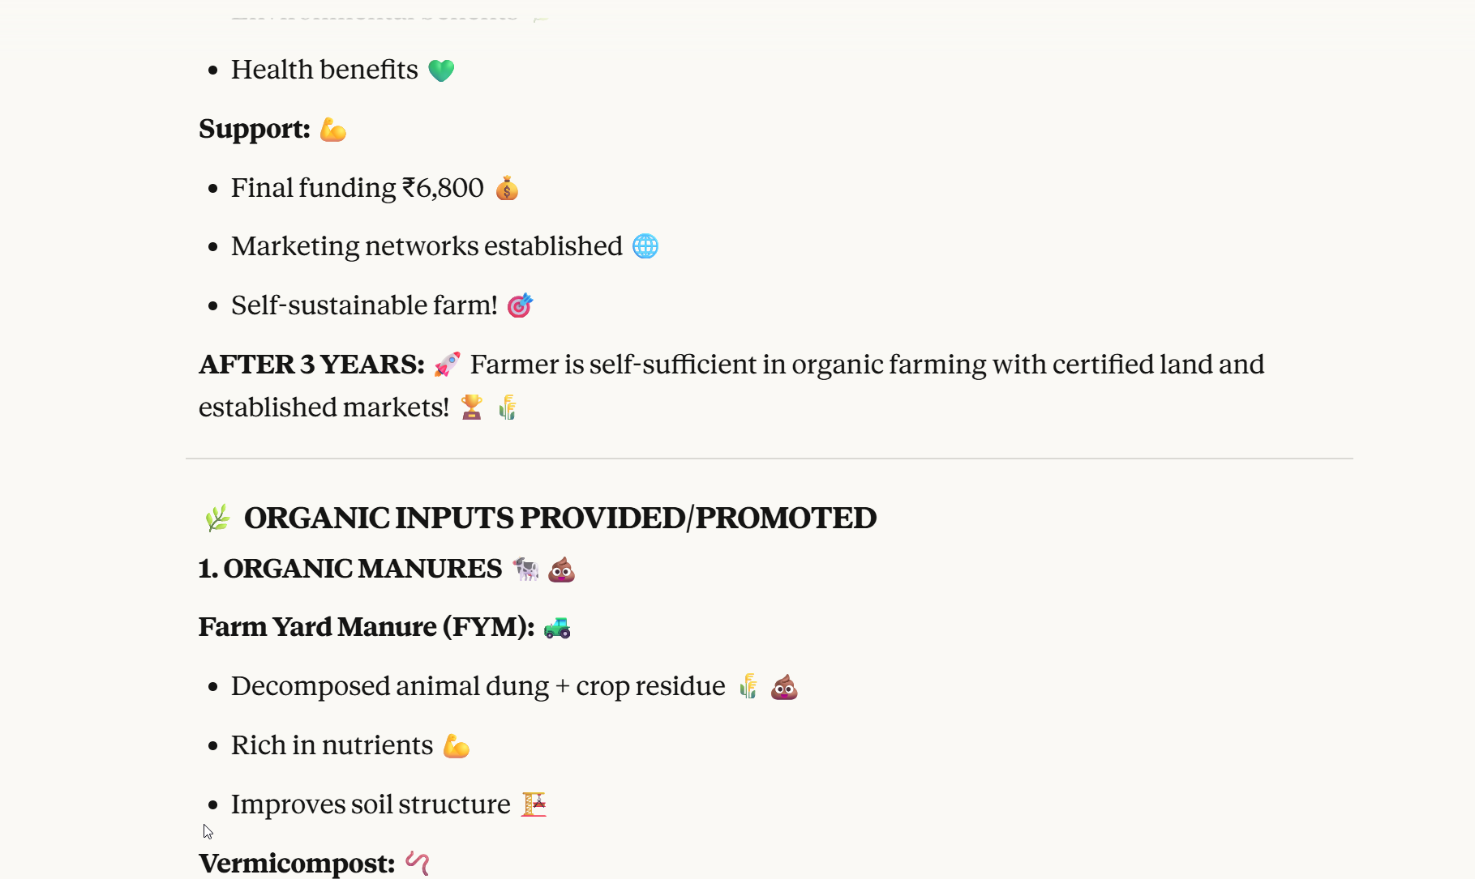The image size is (1475, 879).
Task: Click the globe emoji after Marketing networks established
Action: click(645, 246)
